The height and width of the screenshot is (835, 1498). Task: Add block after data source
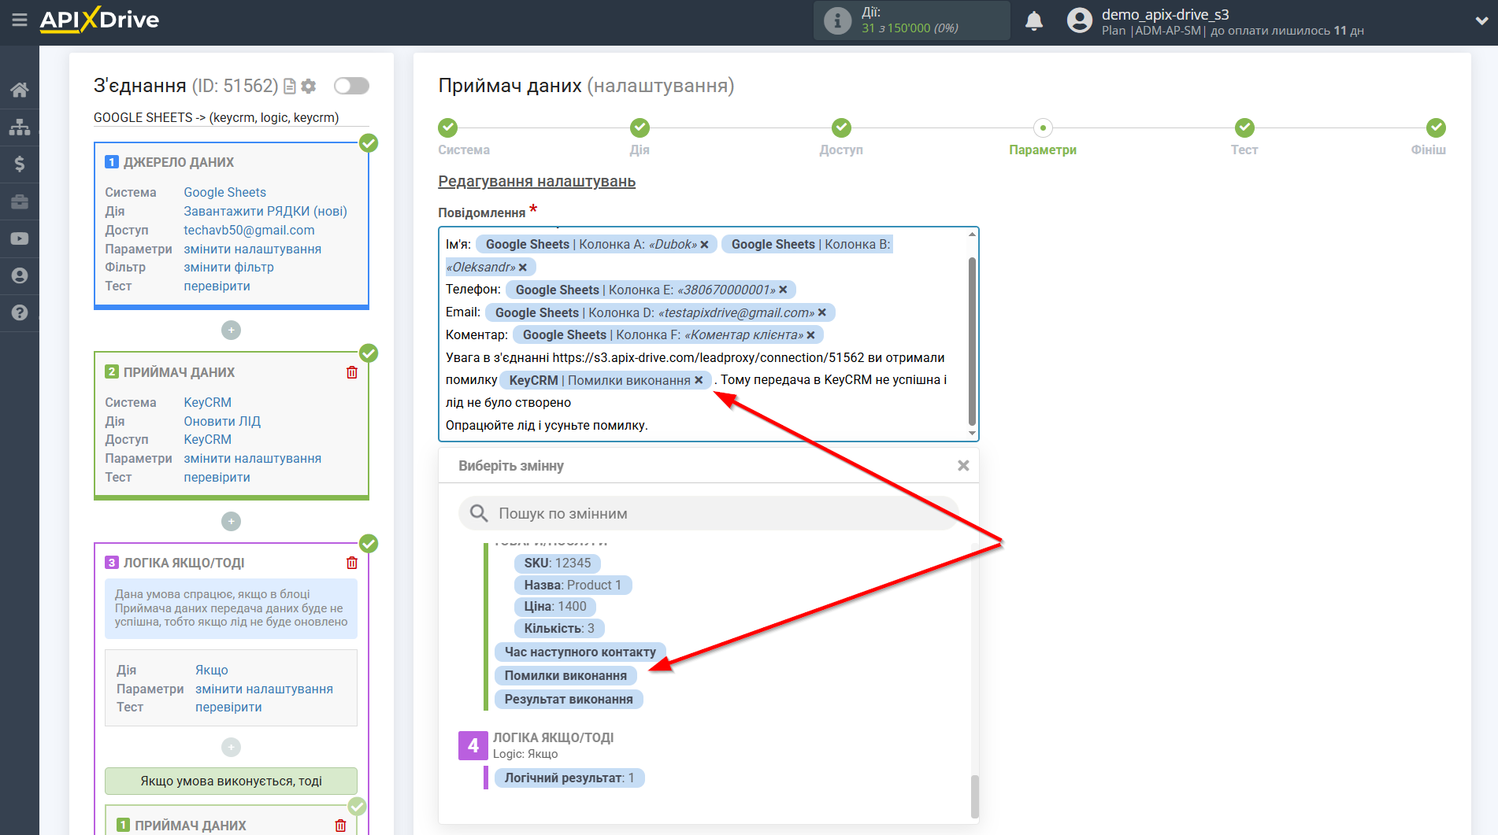(231, 330)
